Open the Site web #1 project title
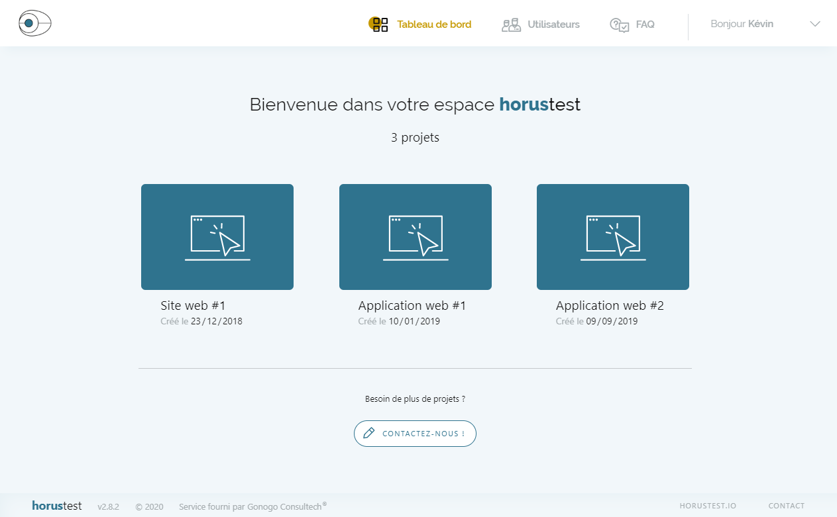Image resolution: width=837 pixels, height=517 pixels. pos(193,306)
